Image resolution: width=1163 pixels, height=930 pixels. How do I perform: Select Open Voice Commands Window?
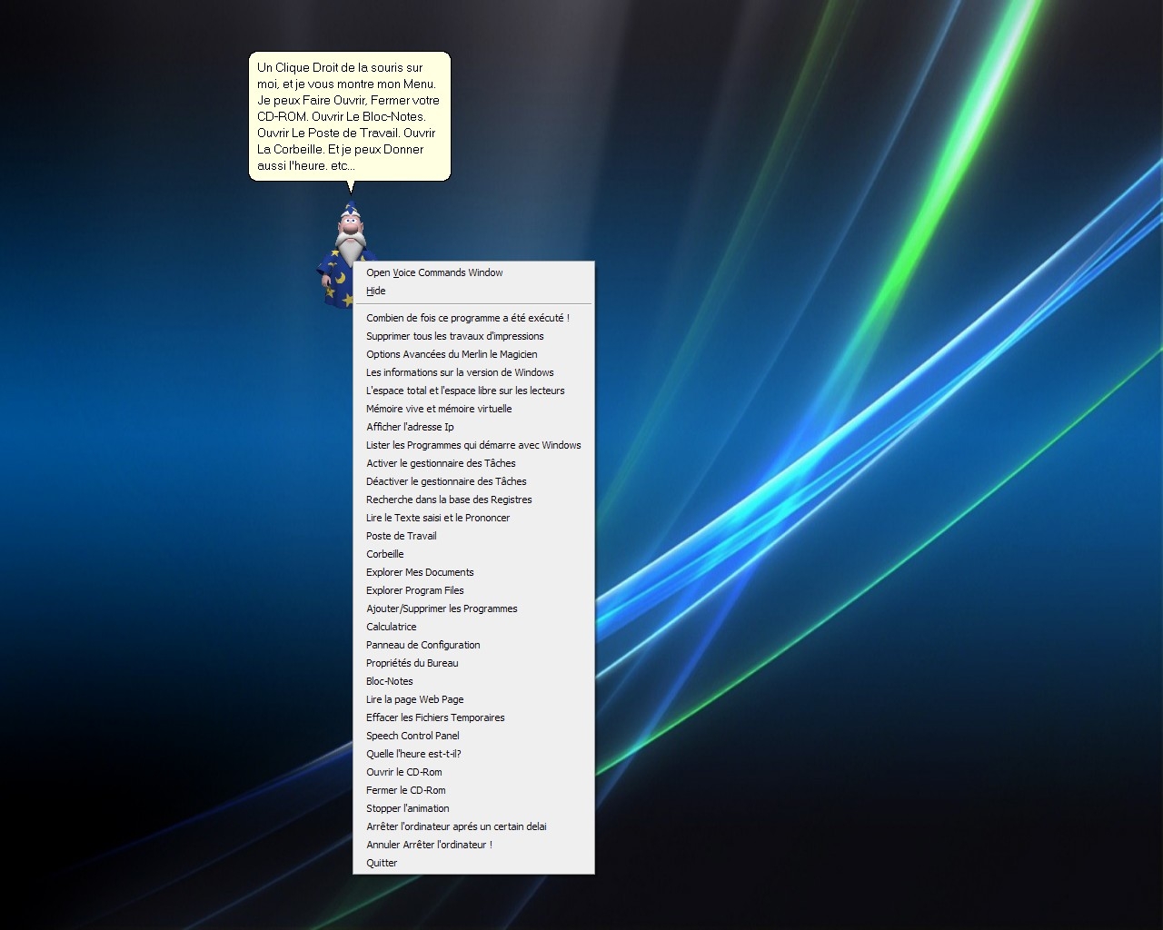473,272
